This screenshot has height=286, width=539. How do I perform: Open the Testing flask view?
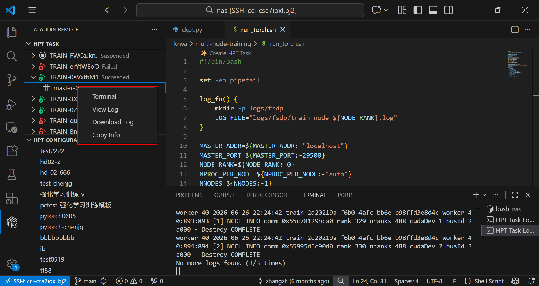12,175
